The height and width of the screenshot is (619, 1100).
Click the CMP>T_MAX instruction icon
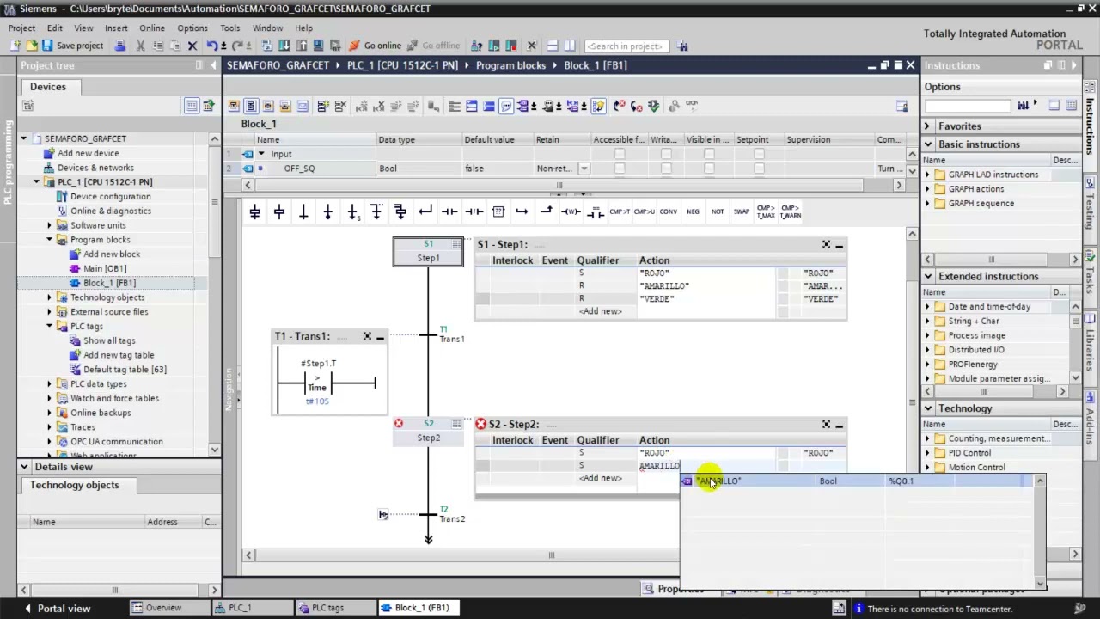coord(766,211)
